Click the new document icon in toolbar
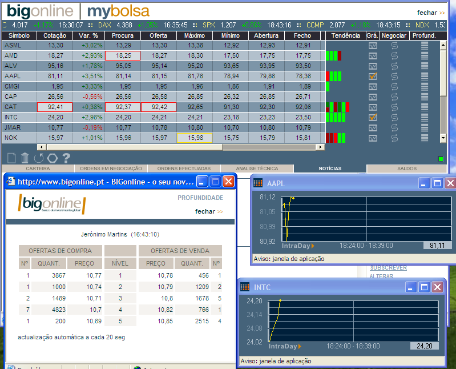The width and height of the screenshot is (456, 369). coord(11,158)
